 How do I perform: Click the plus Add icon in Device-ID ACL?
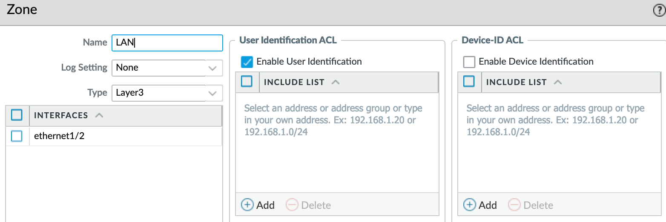[469, 205]
